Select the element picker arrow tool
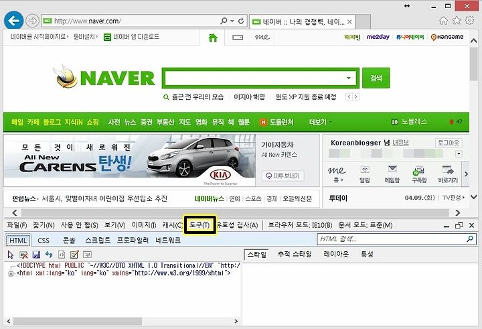Image resolution: width=482 pixels, height=329 pixels. tap(11, 255)
